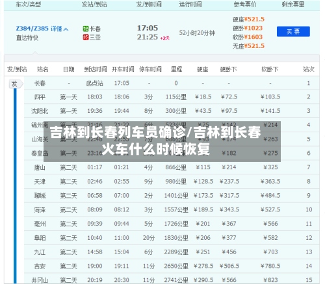Open the Z384/Z385 train number link
Image resolution: width=325 pixels, height=284 pixels.
point(32,29)
